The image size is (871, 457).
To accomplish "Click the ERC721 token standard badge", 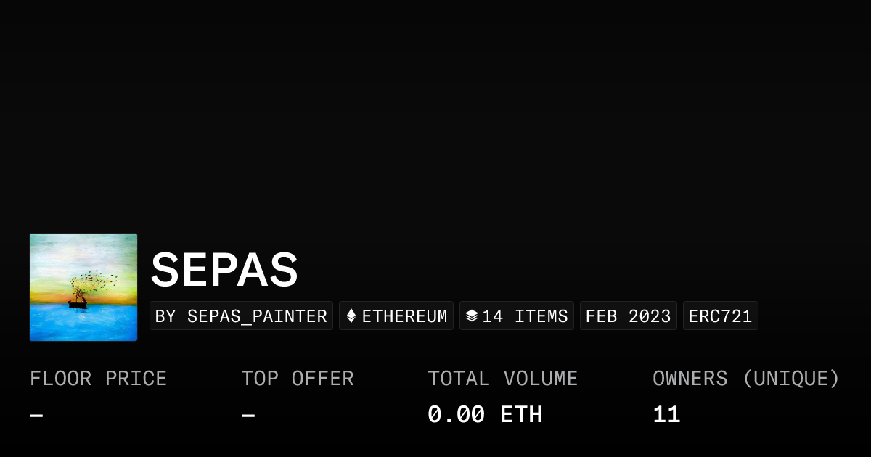I will [720, 316].
